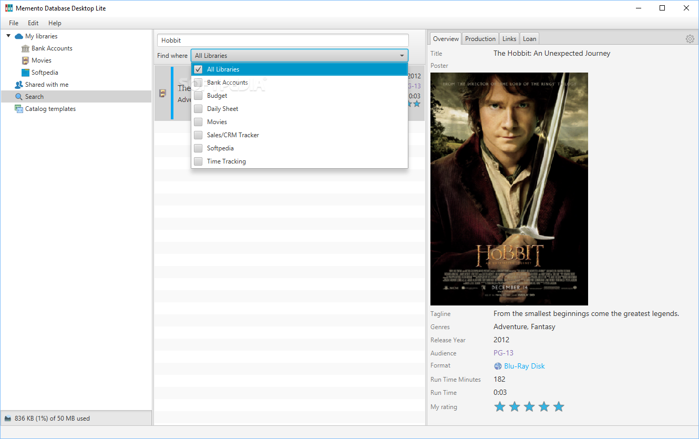699x439 pixels.
Task: Set My rating to four stars
Action: tap(544, 406)
